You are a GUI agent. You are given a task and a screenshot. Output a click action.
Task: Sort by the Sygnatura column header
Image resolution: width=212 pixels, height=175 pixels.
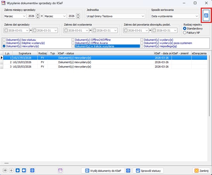coord(25,53)
